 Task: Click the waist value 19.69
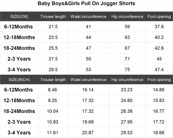point(88,122)
